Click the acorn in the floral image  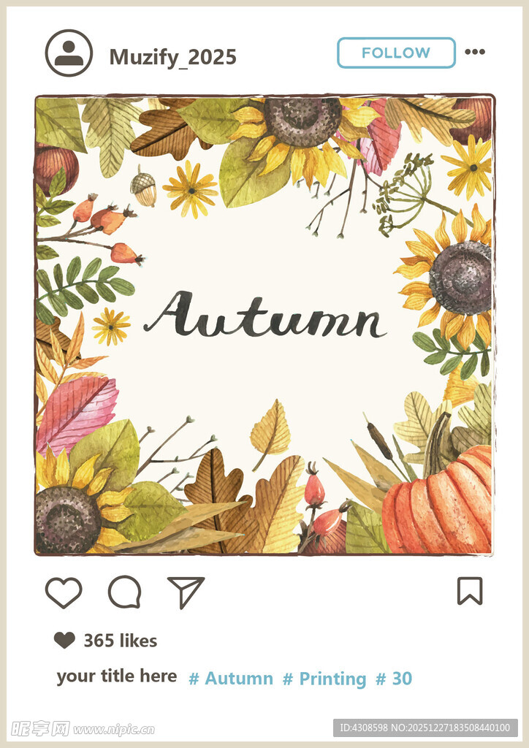(144, 188)
